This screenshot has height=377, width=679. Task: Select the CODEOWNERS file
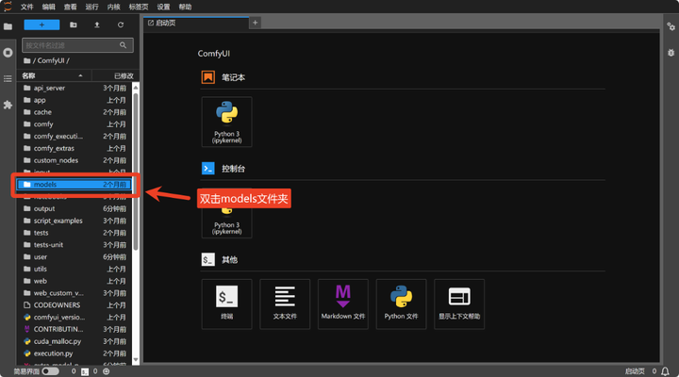point(75,305)
